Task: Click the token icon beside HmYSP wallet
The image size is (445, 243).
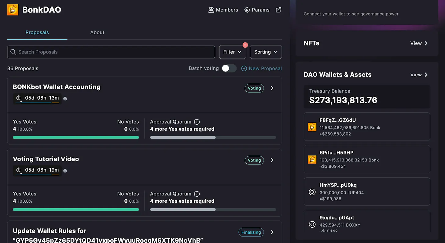Action: tap(312, 192)
